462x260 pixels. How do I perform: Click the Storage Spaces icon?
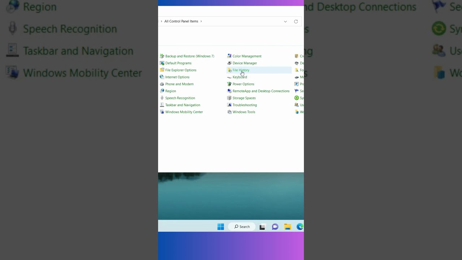click(229, 98)
